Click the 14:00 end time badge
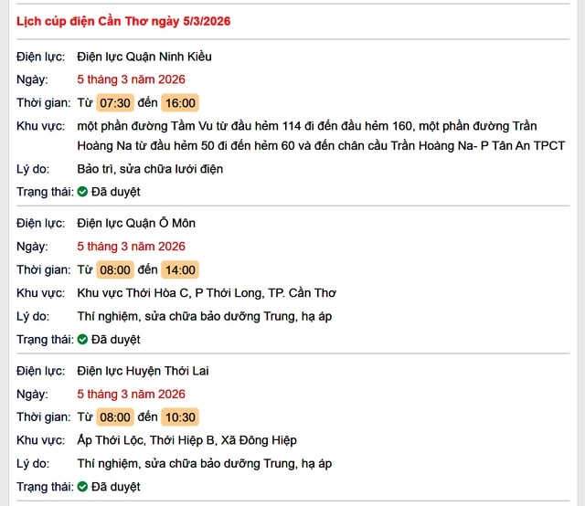Screen dimensions: 585x506 [x=179, y=269]
